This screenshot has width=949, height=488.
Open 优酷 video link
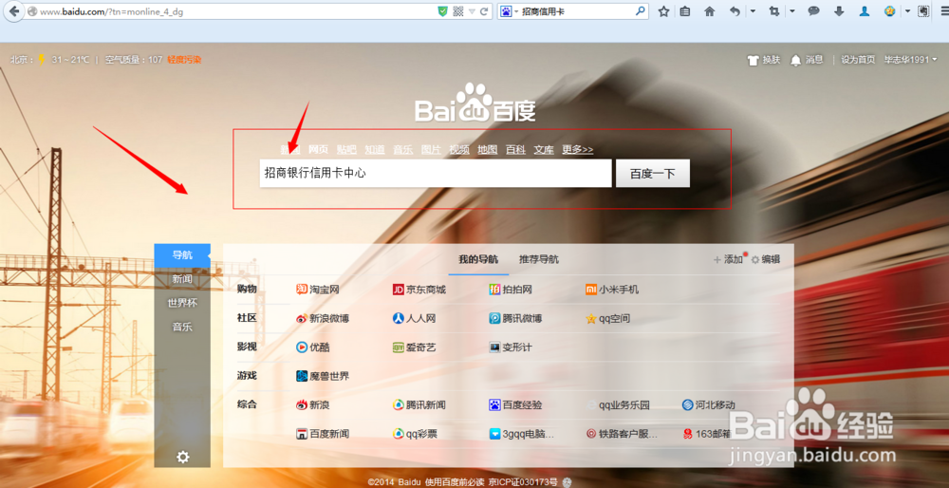[313, 347]
